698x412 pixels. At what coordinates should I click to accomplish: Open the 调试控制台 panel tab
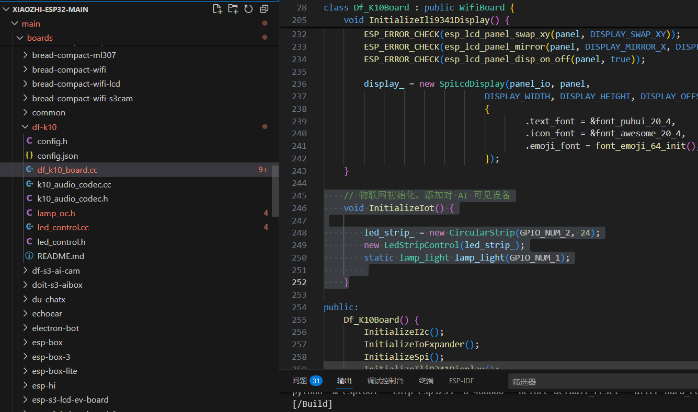pos(385,381)
